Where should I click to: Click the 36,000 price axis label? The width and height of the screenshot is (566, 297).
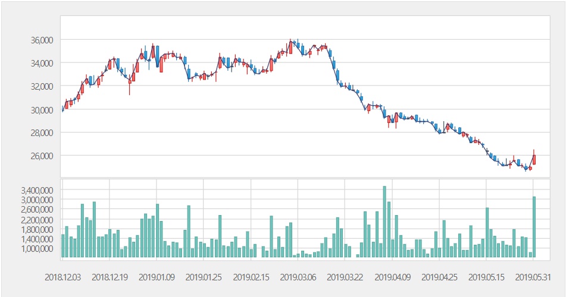pyautogui.click(x=43, y=40)
